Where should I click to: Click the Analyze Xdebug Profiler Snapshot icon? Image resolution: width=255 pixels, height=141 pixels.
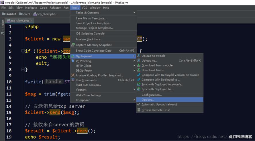coord(73,75)
